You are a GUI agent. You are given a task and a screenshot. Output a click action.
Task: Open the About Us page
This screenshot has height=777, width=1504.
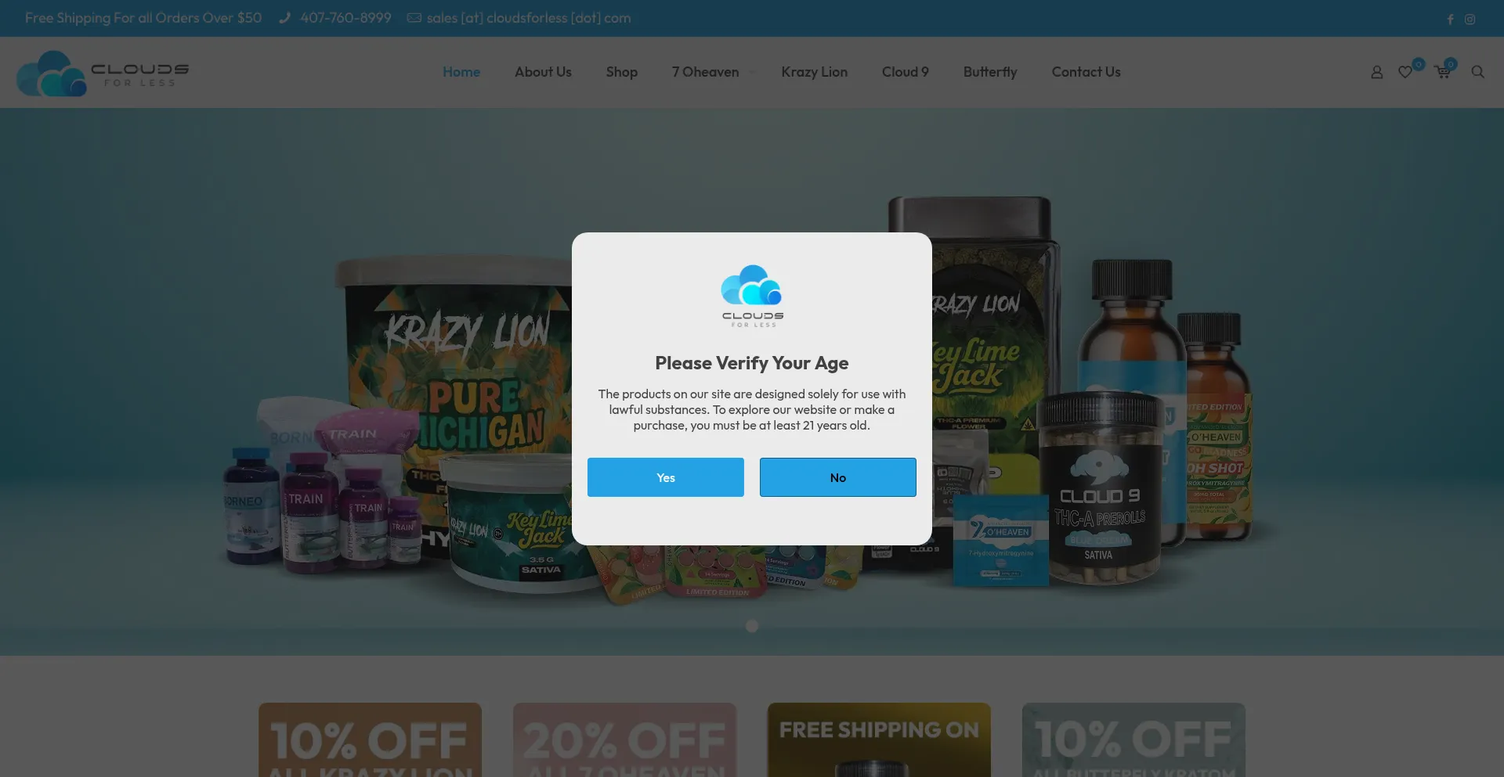coord(543,72)
